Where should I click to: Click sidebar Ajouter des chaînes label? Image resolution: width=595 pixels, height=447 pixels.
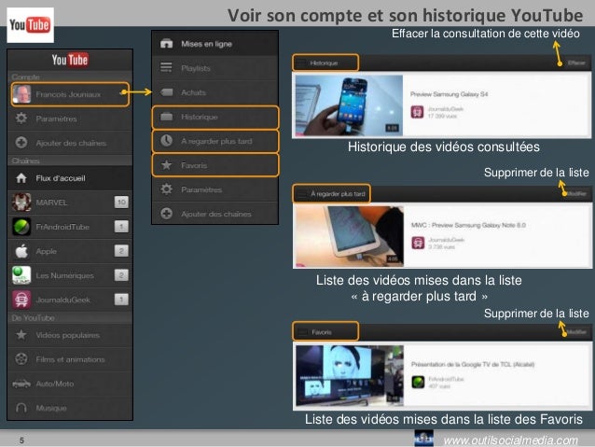(71, 143)
